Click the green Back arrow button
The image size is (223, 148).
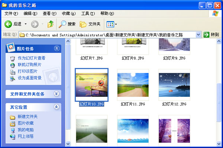pos(8,24)
